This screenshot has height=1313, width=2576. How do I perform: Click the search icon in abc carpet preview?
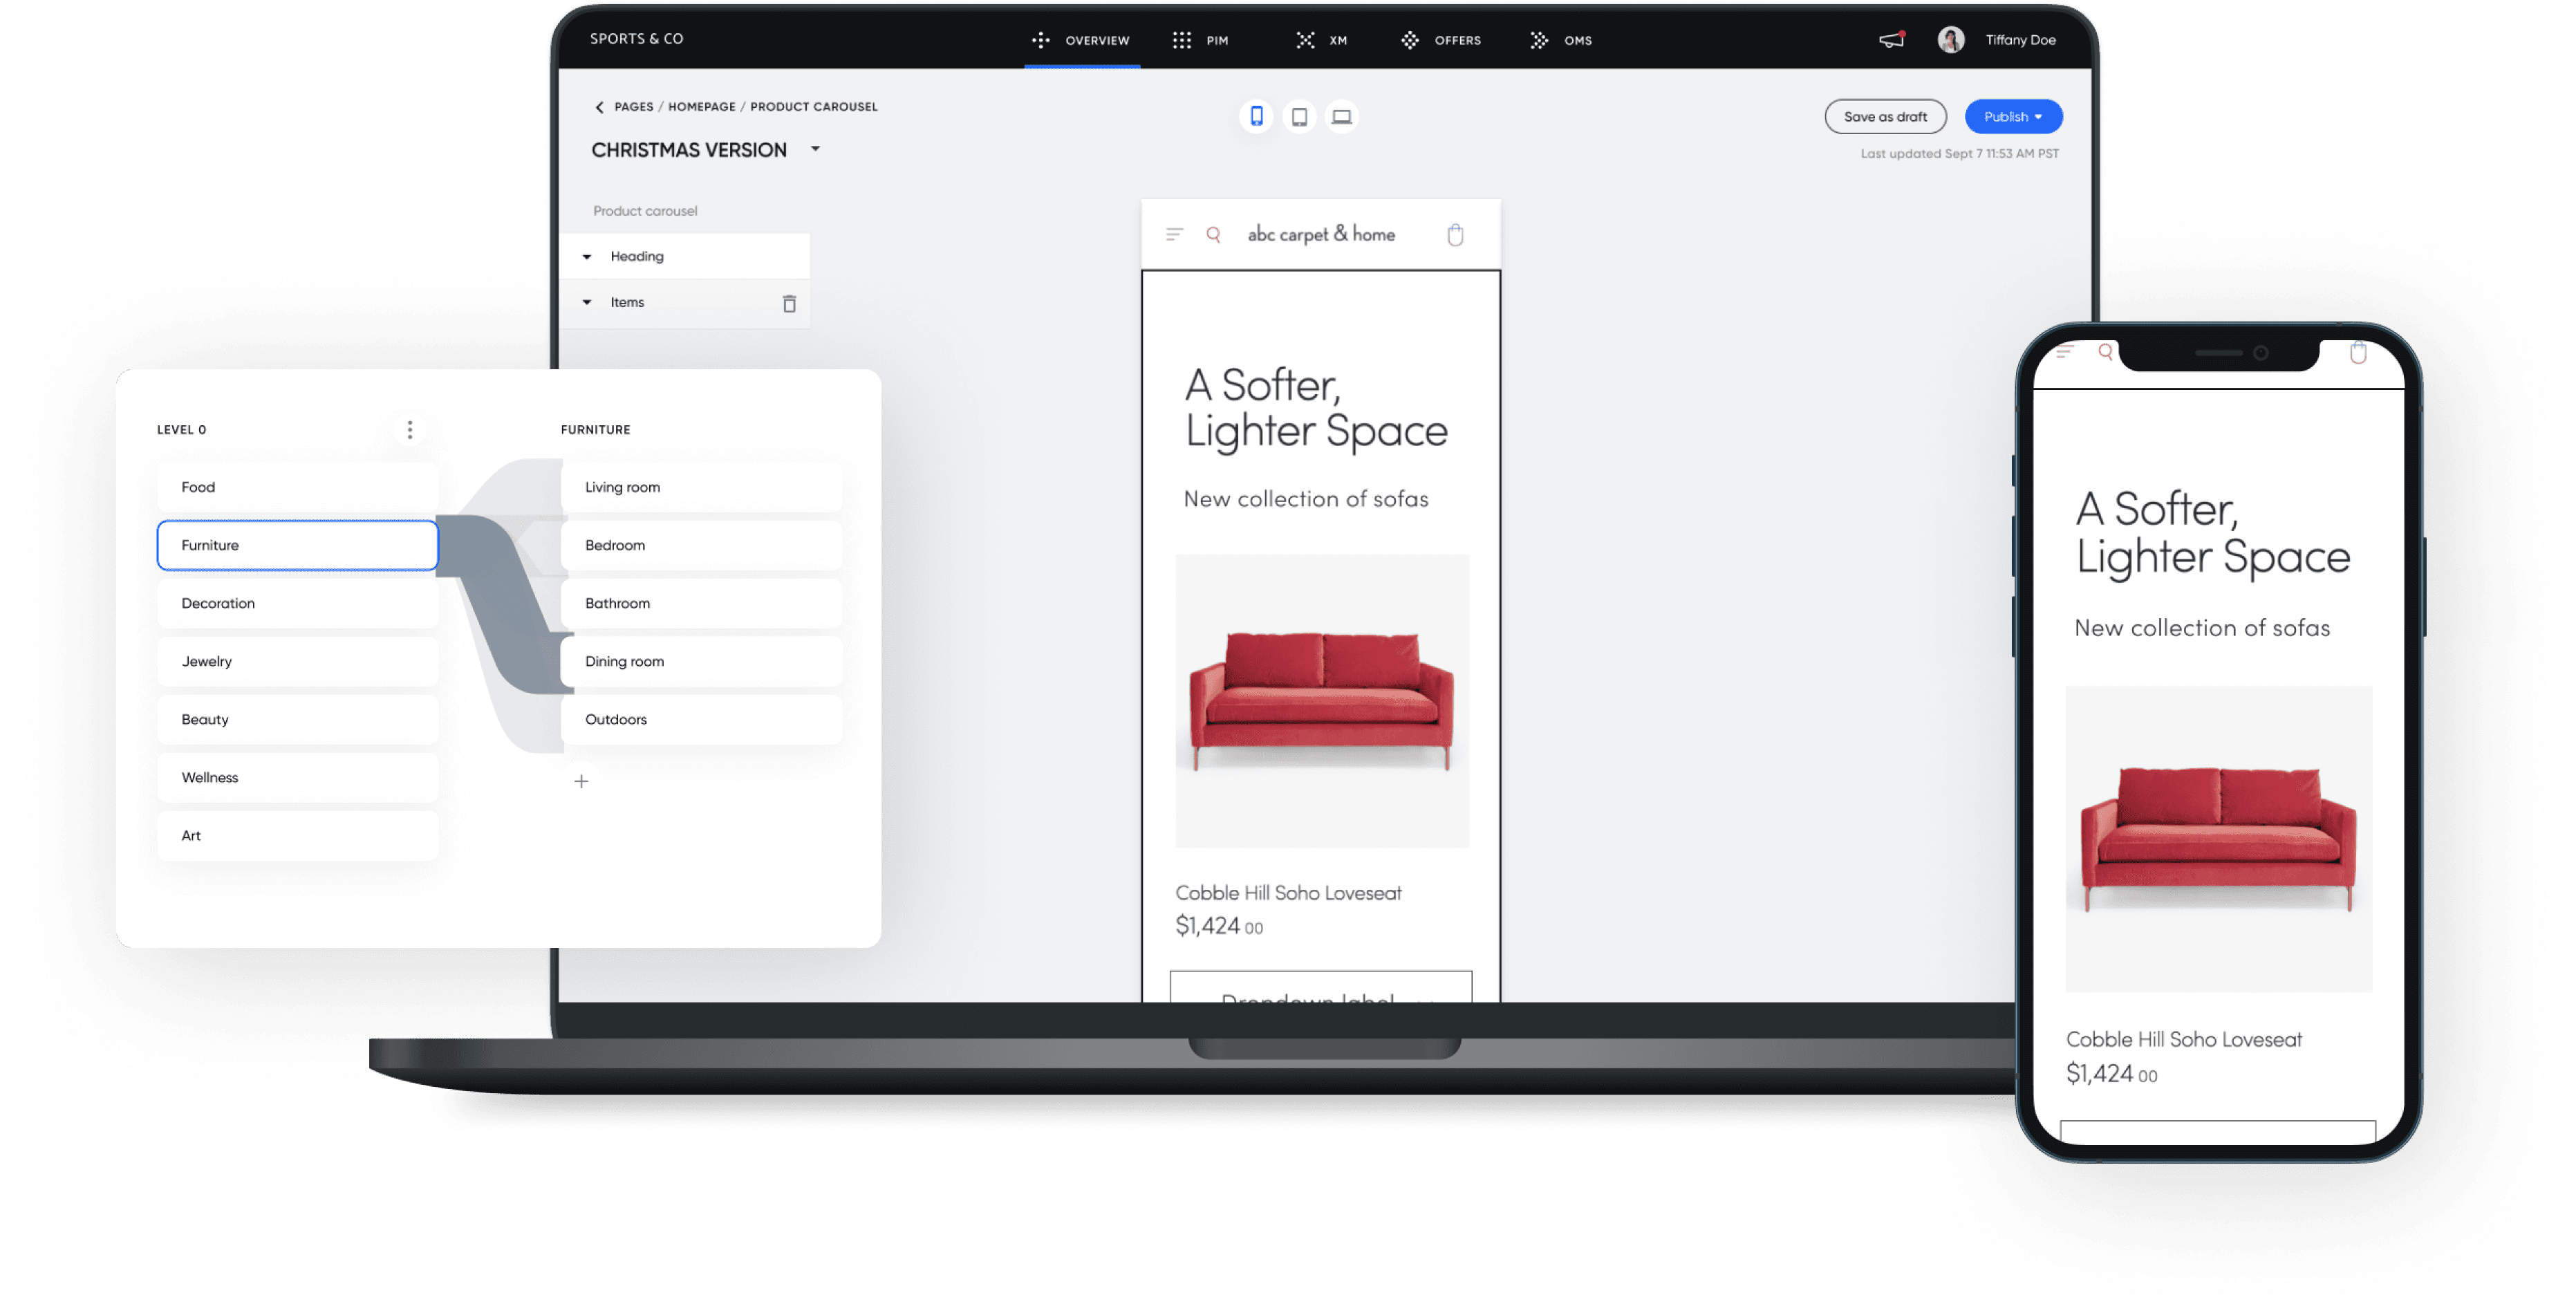click(x=1213, y=235)
